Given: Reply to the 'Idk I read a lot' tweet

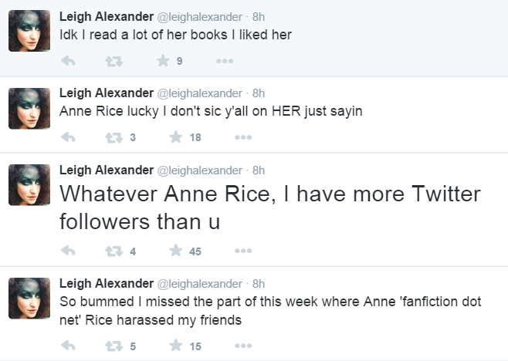Looking at the screenshot, I should tap(68, 61).
